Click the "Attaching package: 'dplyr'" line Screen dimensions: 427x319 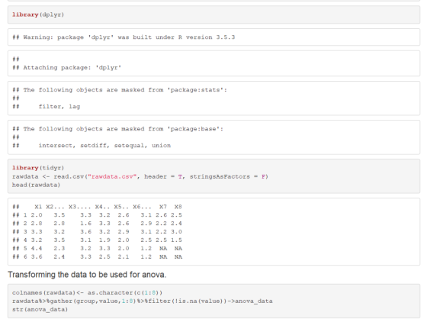67,68
